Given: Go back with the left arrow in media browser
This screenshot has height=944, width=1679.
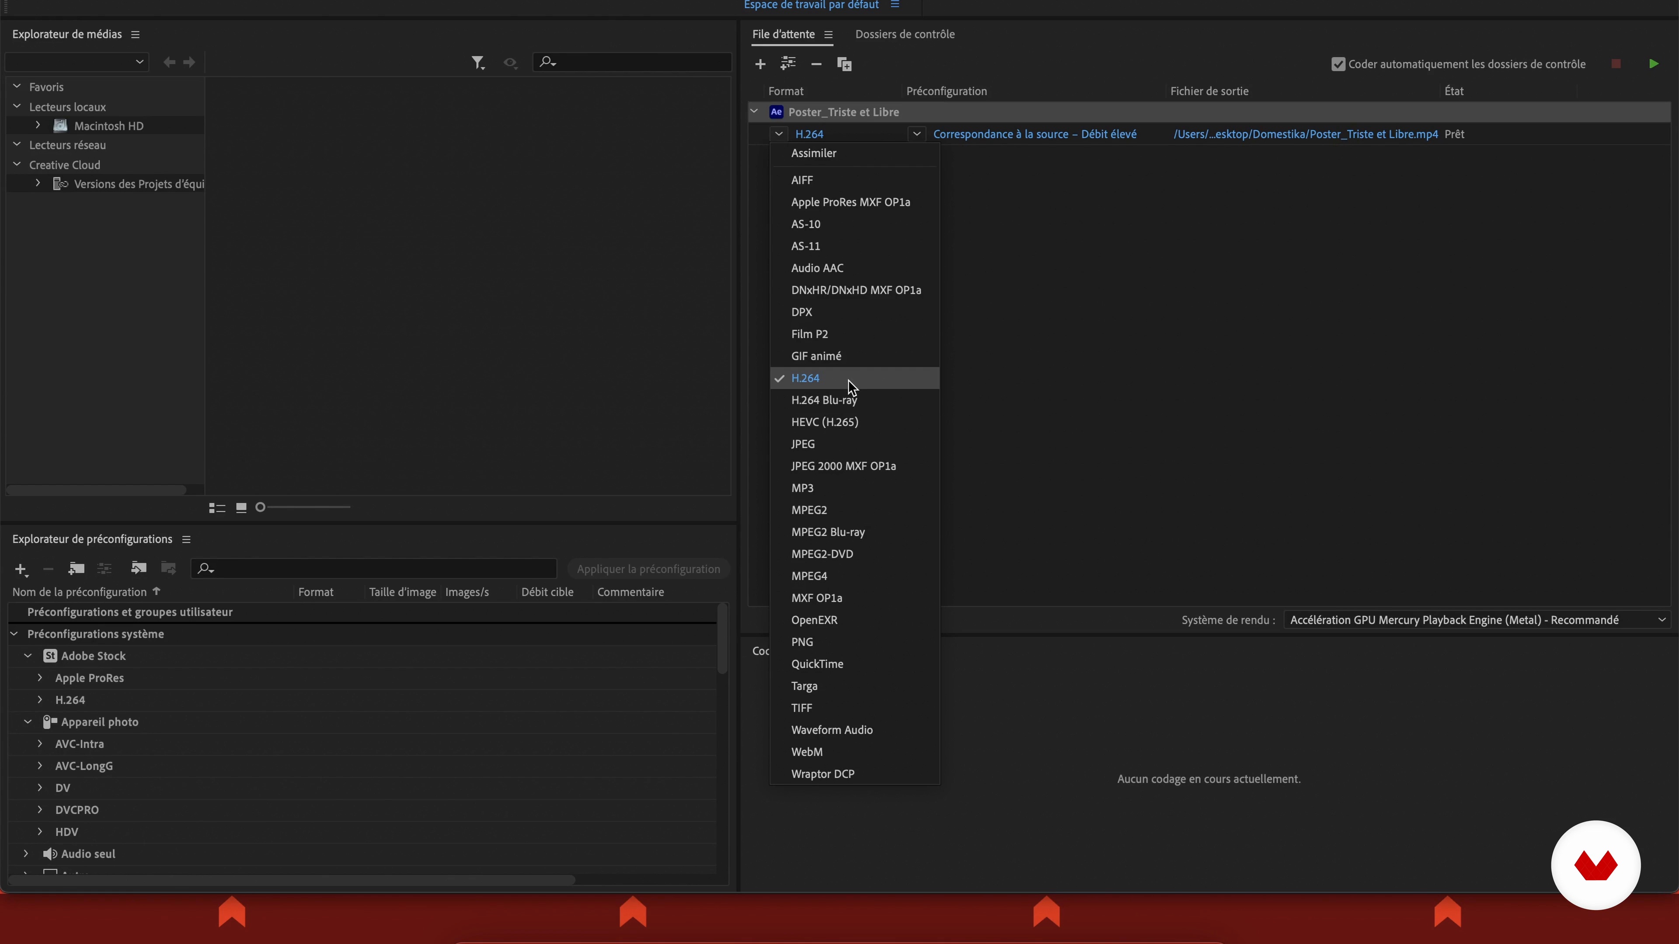Looking at the screenshot, I should (170, 62).
